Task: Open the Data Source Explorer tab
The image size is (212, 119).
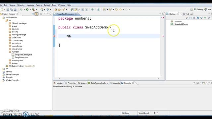Action: 98,83
